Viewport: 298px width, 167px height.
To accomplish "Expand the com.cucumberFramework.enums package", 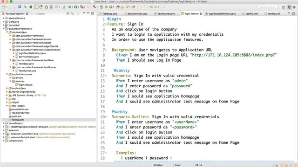I will point(10,39).
